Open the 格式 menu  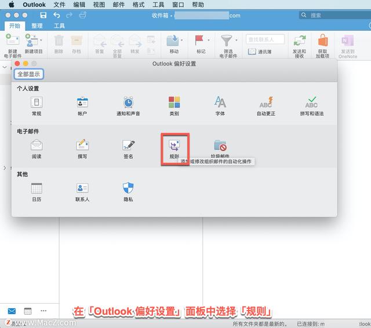[139, 5]
